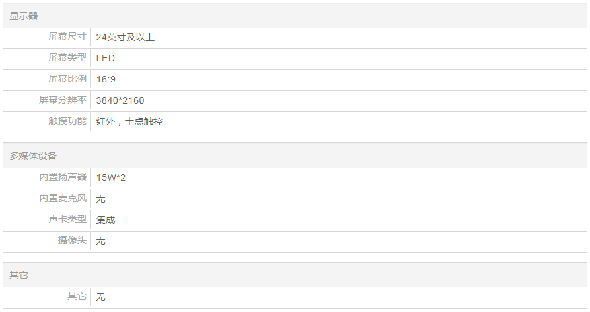Select the 屏幕分辨率 row label
The image size is (590, 312).
[x=63, y=100]
